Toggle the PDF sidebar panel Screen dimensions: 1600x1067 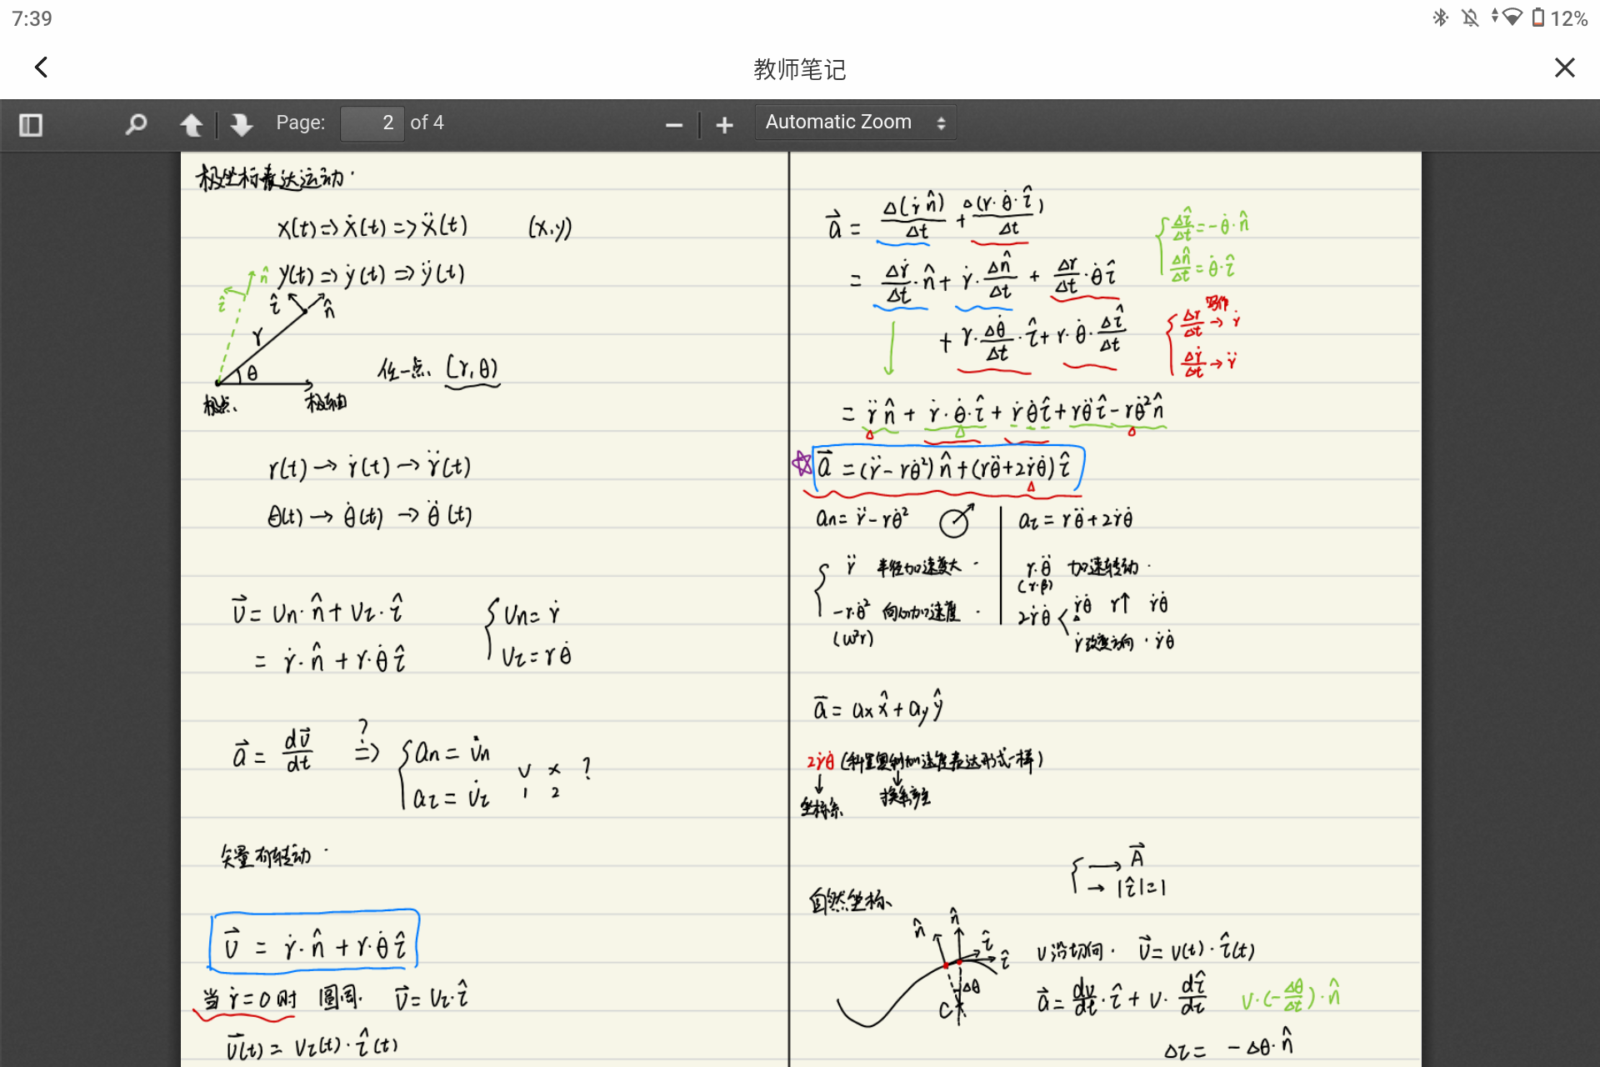point(31,125)
